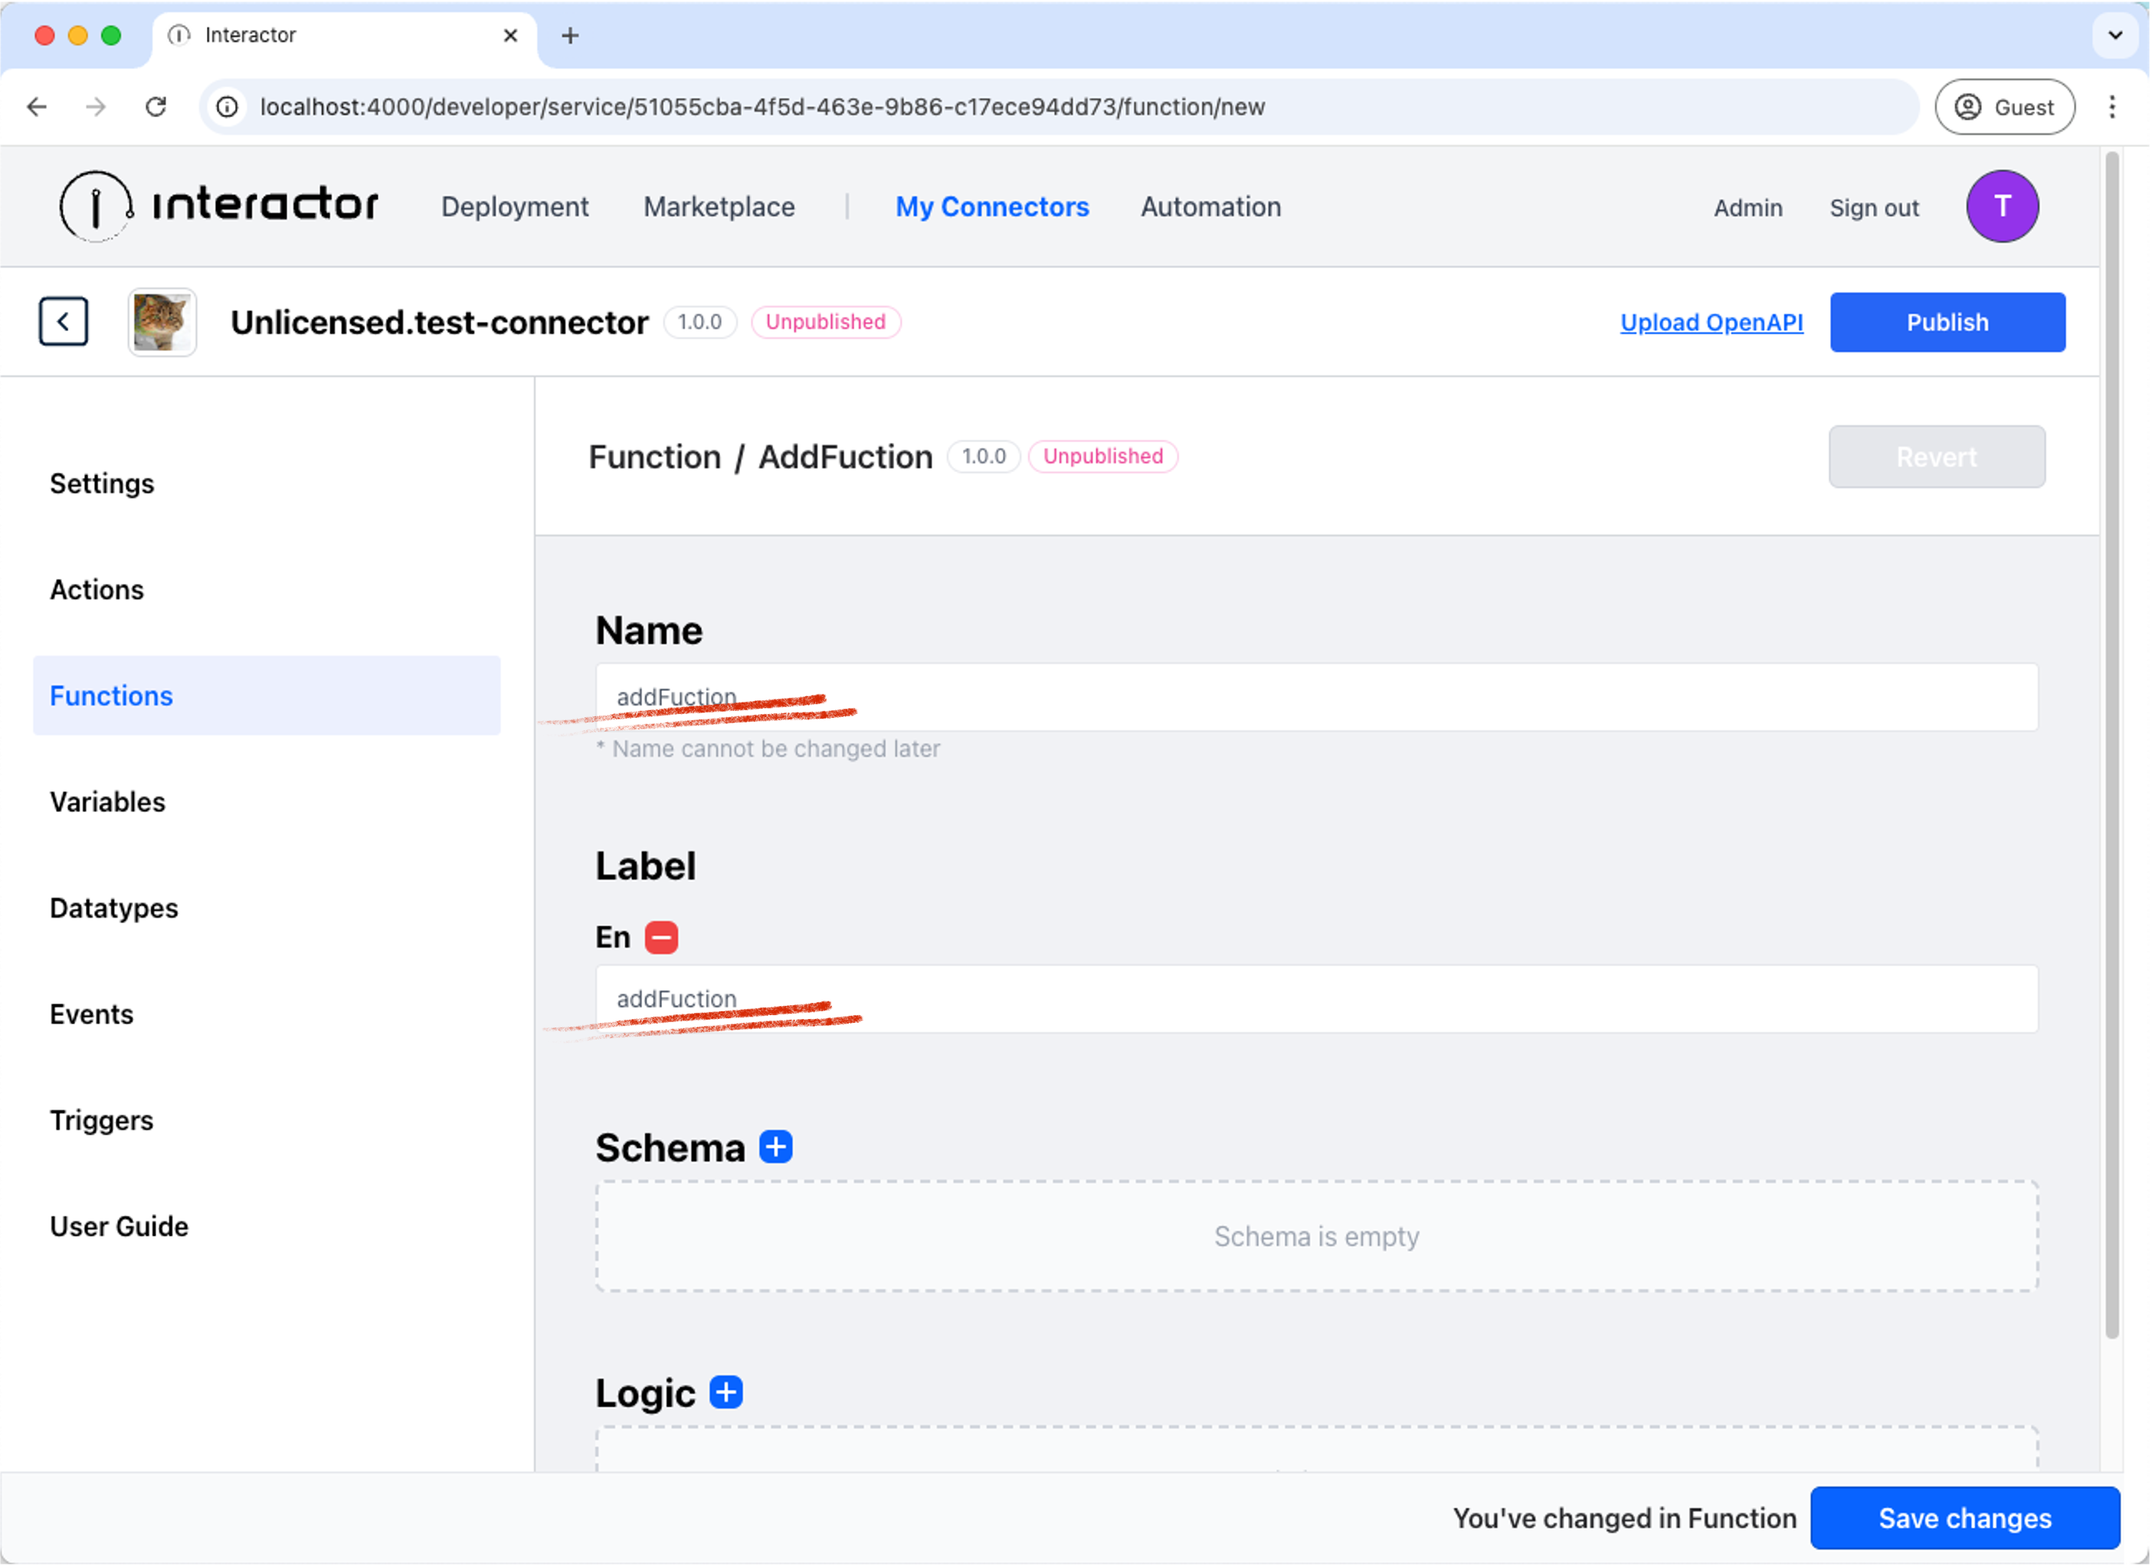View site information icon in address bar
The width and height of the screenshot is (2152, 1566).
pos(228,107)
